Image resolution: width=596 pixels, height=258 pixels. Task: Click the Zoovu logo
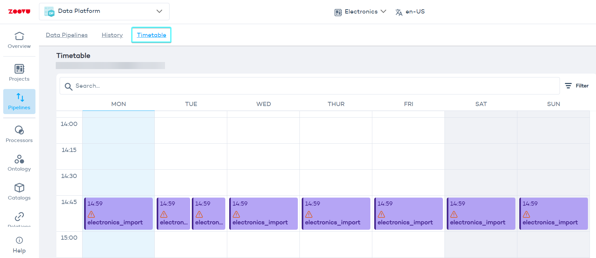pyautogui.click(x=19, y=12)
